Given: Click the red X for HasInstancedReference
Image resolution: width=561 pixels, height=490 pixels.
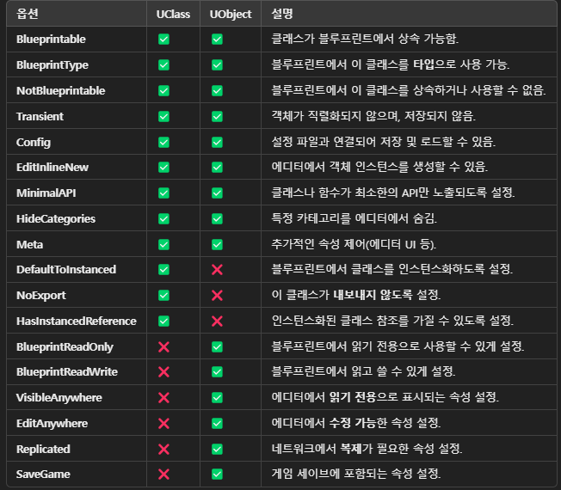Looking at the screenshot, I should 217,322.
